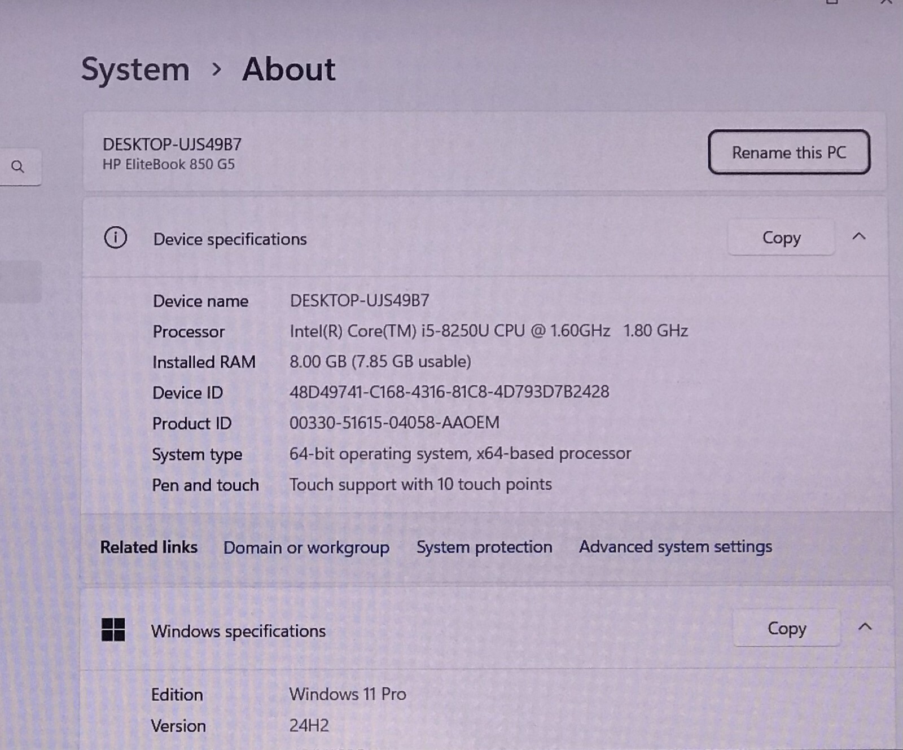This screenshot has height=750, width=903.
Task: Click the Processor label
Action: (189, 331)
